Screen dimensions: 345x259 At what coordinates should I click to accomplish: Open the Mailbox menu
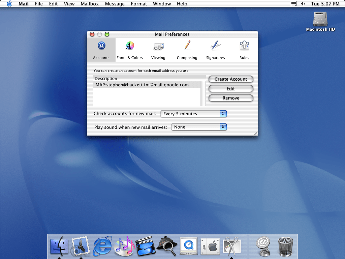pyautogui.click(x=90, y=4)
